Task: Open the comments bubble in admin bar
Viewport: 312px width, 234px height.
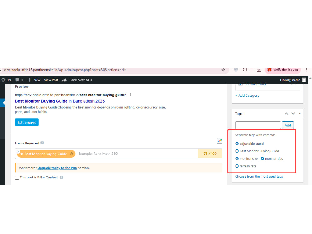Action: [19, 80]
